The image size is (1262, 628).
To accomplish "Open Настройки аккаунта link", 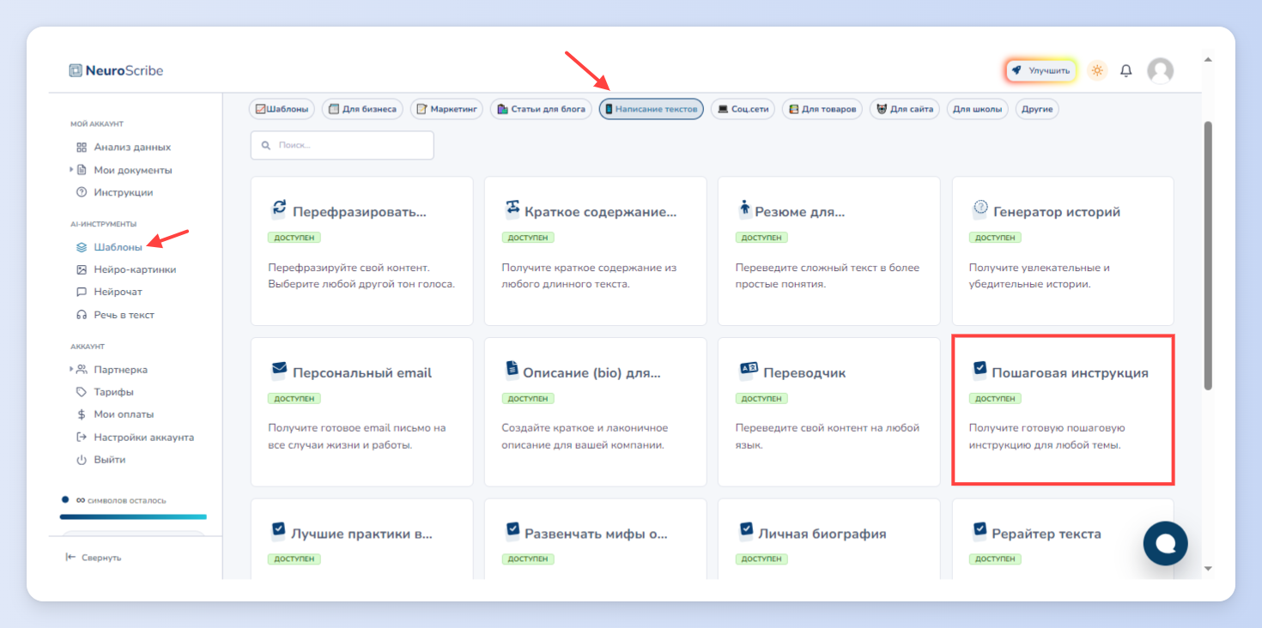I will point(135,437).
